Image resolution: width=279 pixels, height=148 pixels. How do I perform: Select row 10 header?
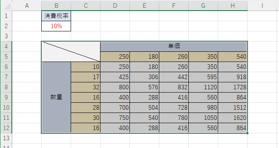(6, 108)
